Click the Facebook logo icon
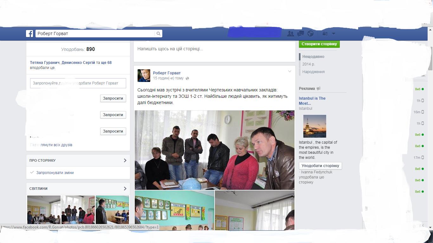Image resolution: width=433 pixels, height=243 pixels. (29, 34)
